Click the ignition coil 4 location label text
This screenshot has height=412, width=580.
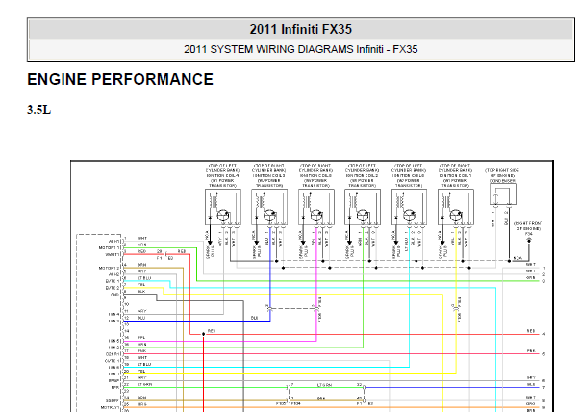pos(223,175)
